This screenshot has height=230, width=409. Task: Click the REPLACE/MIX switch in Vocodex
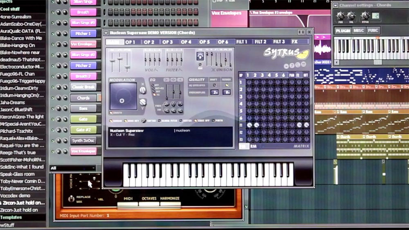click(x=72, y=199)
